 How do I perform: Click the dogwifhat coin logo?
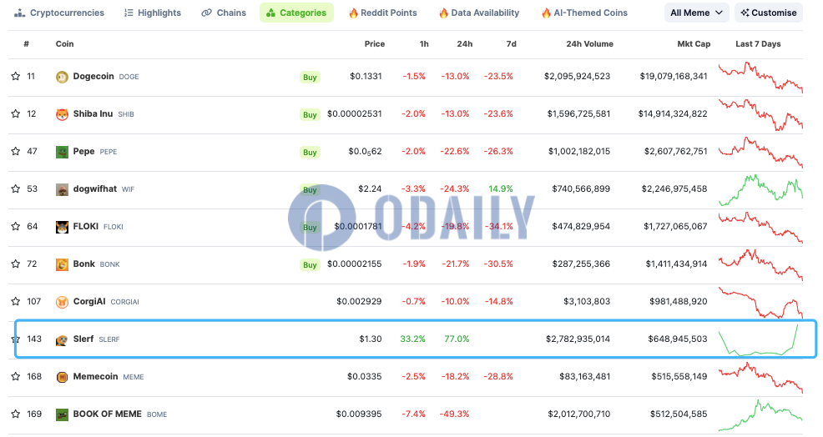(62, 189)
